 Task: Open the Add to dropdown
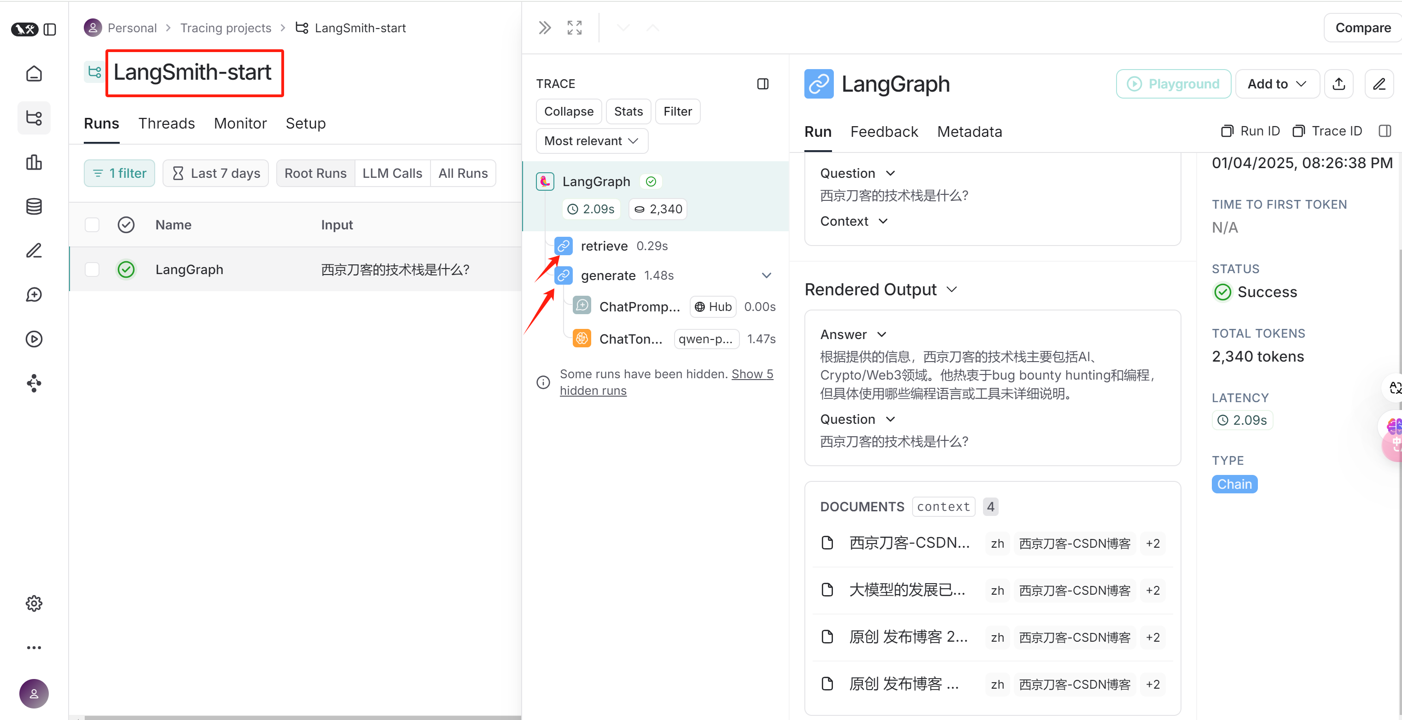1277,84
